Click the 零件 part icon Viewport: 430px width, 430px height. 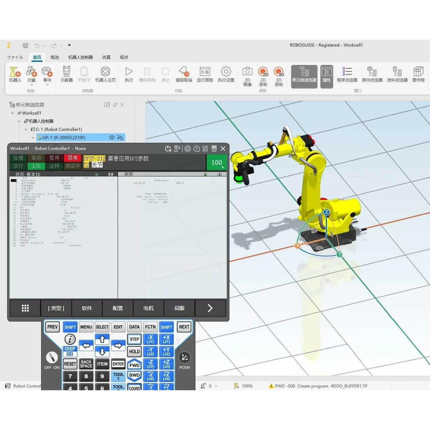(47, 75)
